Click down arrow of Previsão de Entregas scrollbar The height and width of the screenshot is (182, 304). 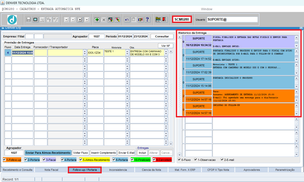pyautogui.click(x=171, y=144)
